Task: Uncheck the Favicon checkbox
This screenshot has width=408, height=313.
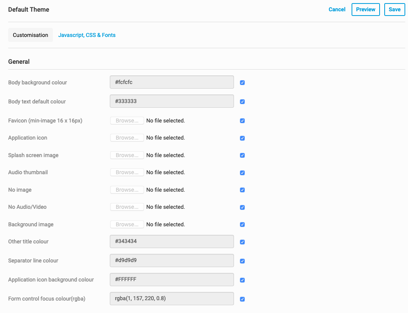Action: [242, 121]
